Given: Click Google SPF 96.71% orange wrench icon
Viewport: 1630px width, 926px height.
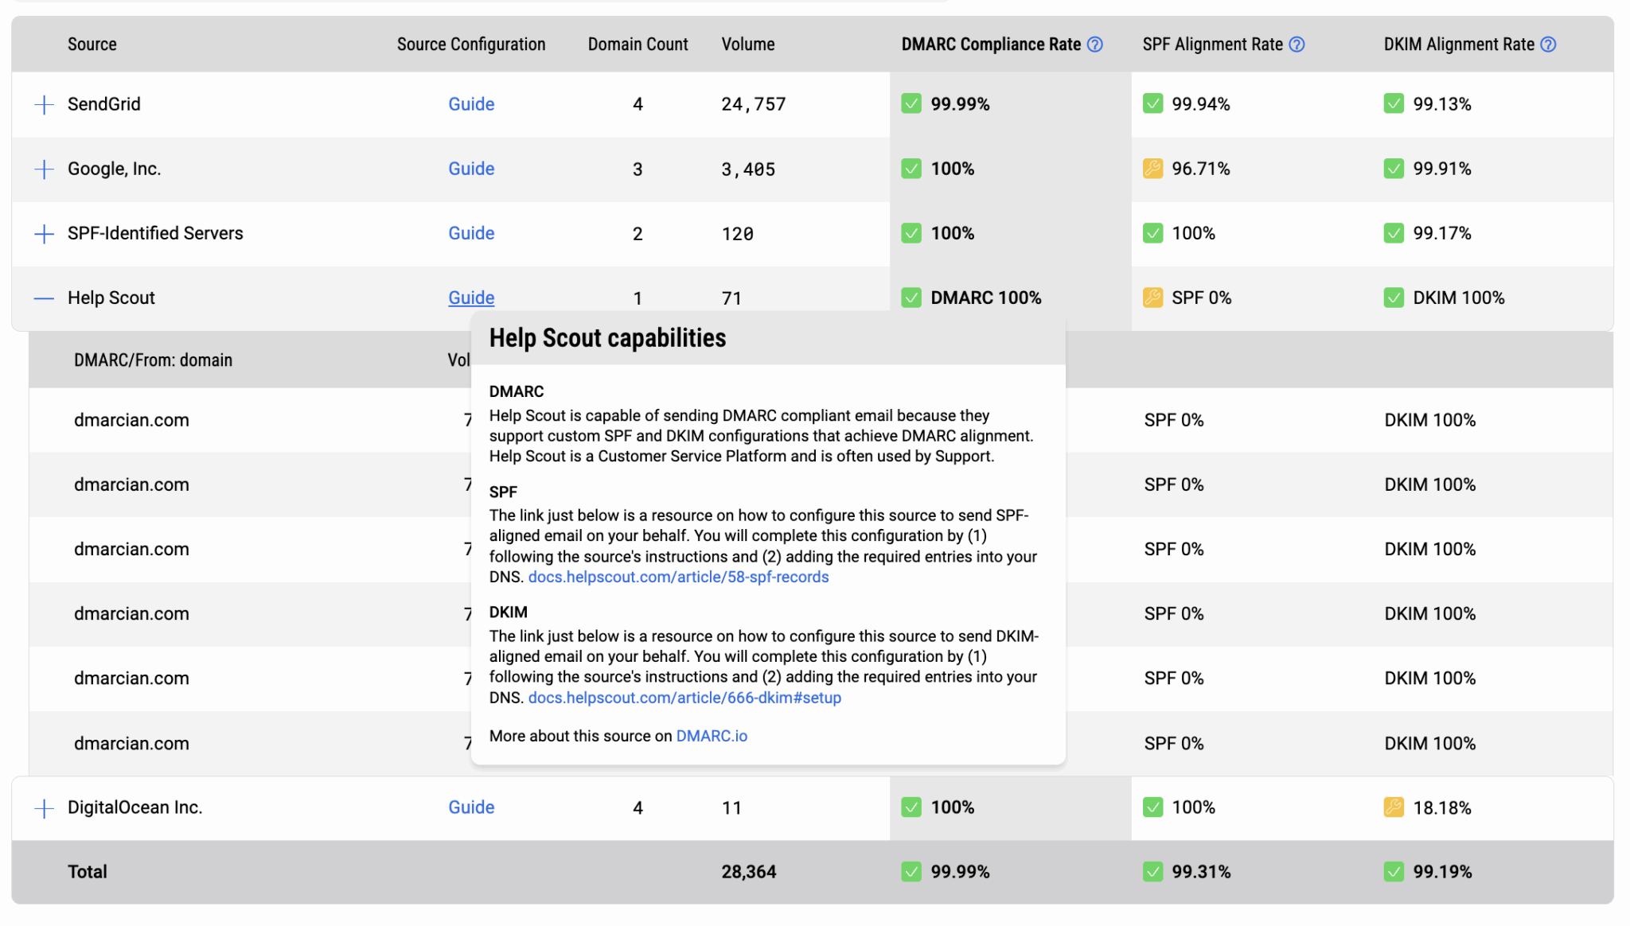Looking at the screenshot, I should pos(1152,169).
